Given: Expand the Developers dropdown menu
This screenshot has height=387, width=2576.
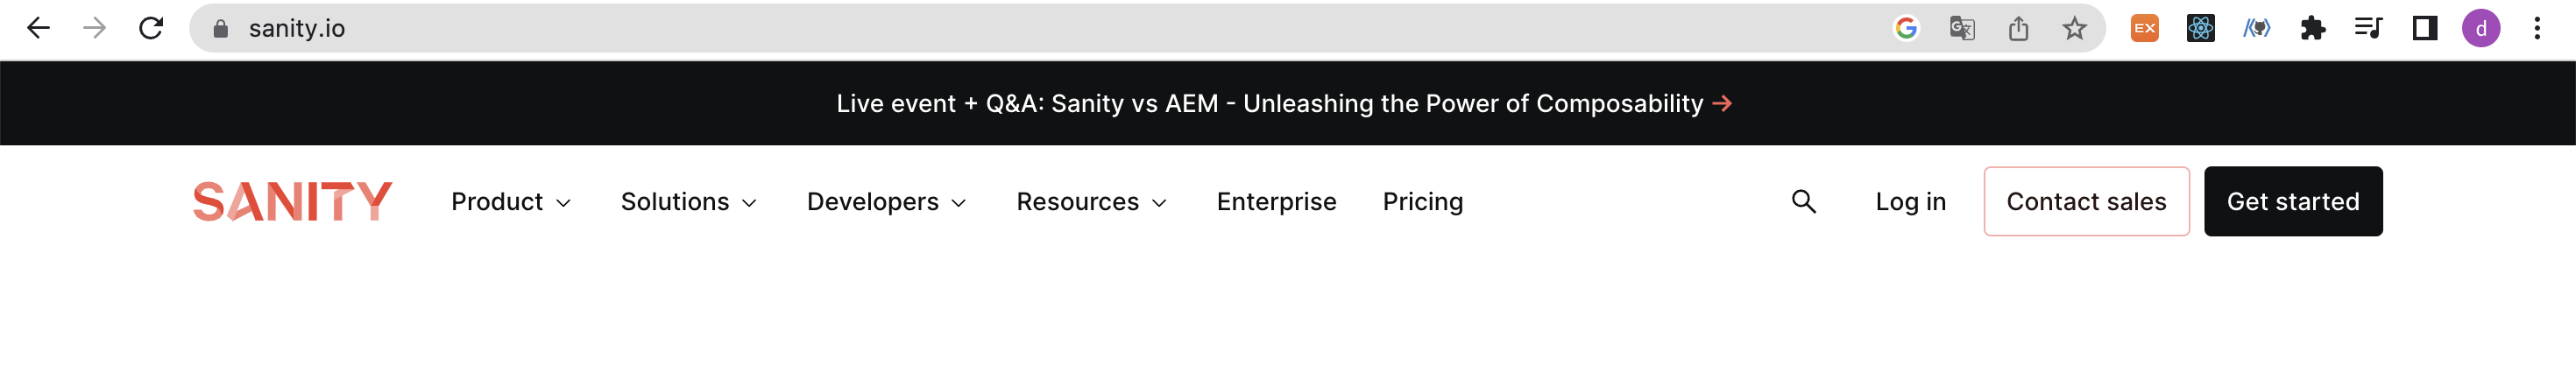Looking at the screenshot, I should (886, 202).
